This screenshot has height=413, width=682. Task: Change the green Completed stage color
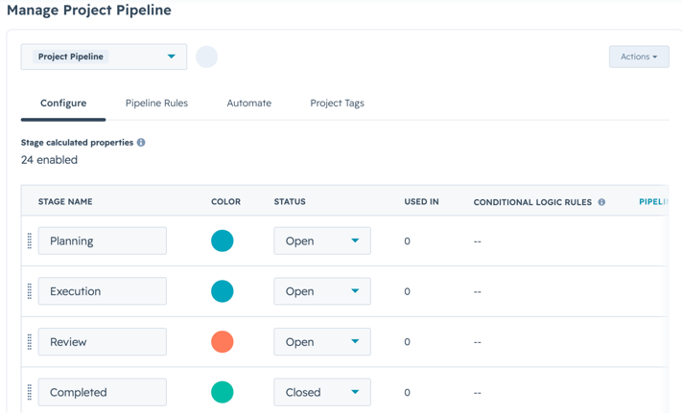point(223,392)
